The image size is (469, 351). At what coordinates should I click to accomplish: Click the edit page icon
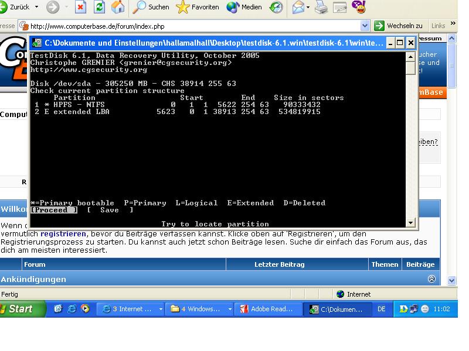point(340,7)
